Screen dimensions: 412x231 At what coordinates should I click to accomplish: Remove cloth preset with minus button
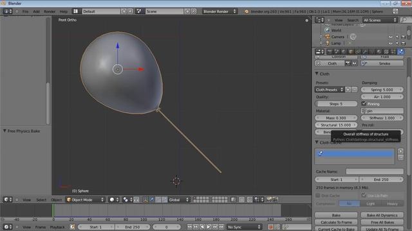click(354, 90)
